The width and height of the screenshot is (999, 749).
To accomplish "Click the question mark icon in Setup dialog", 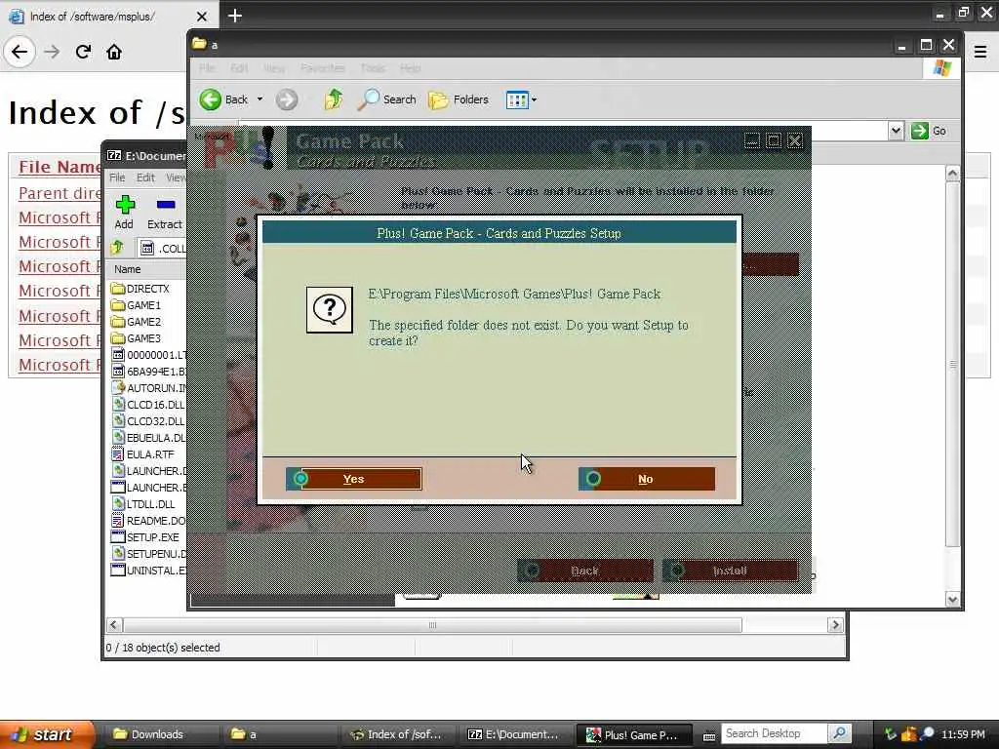I will (330, 309).
